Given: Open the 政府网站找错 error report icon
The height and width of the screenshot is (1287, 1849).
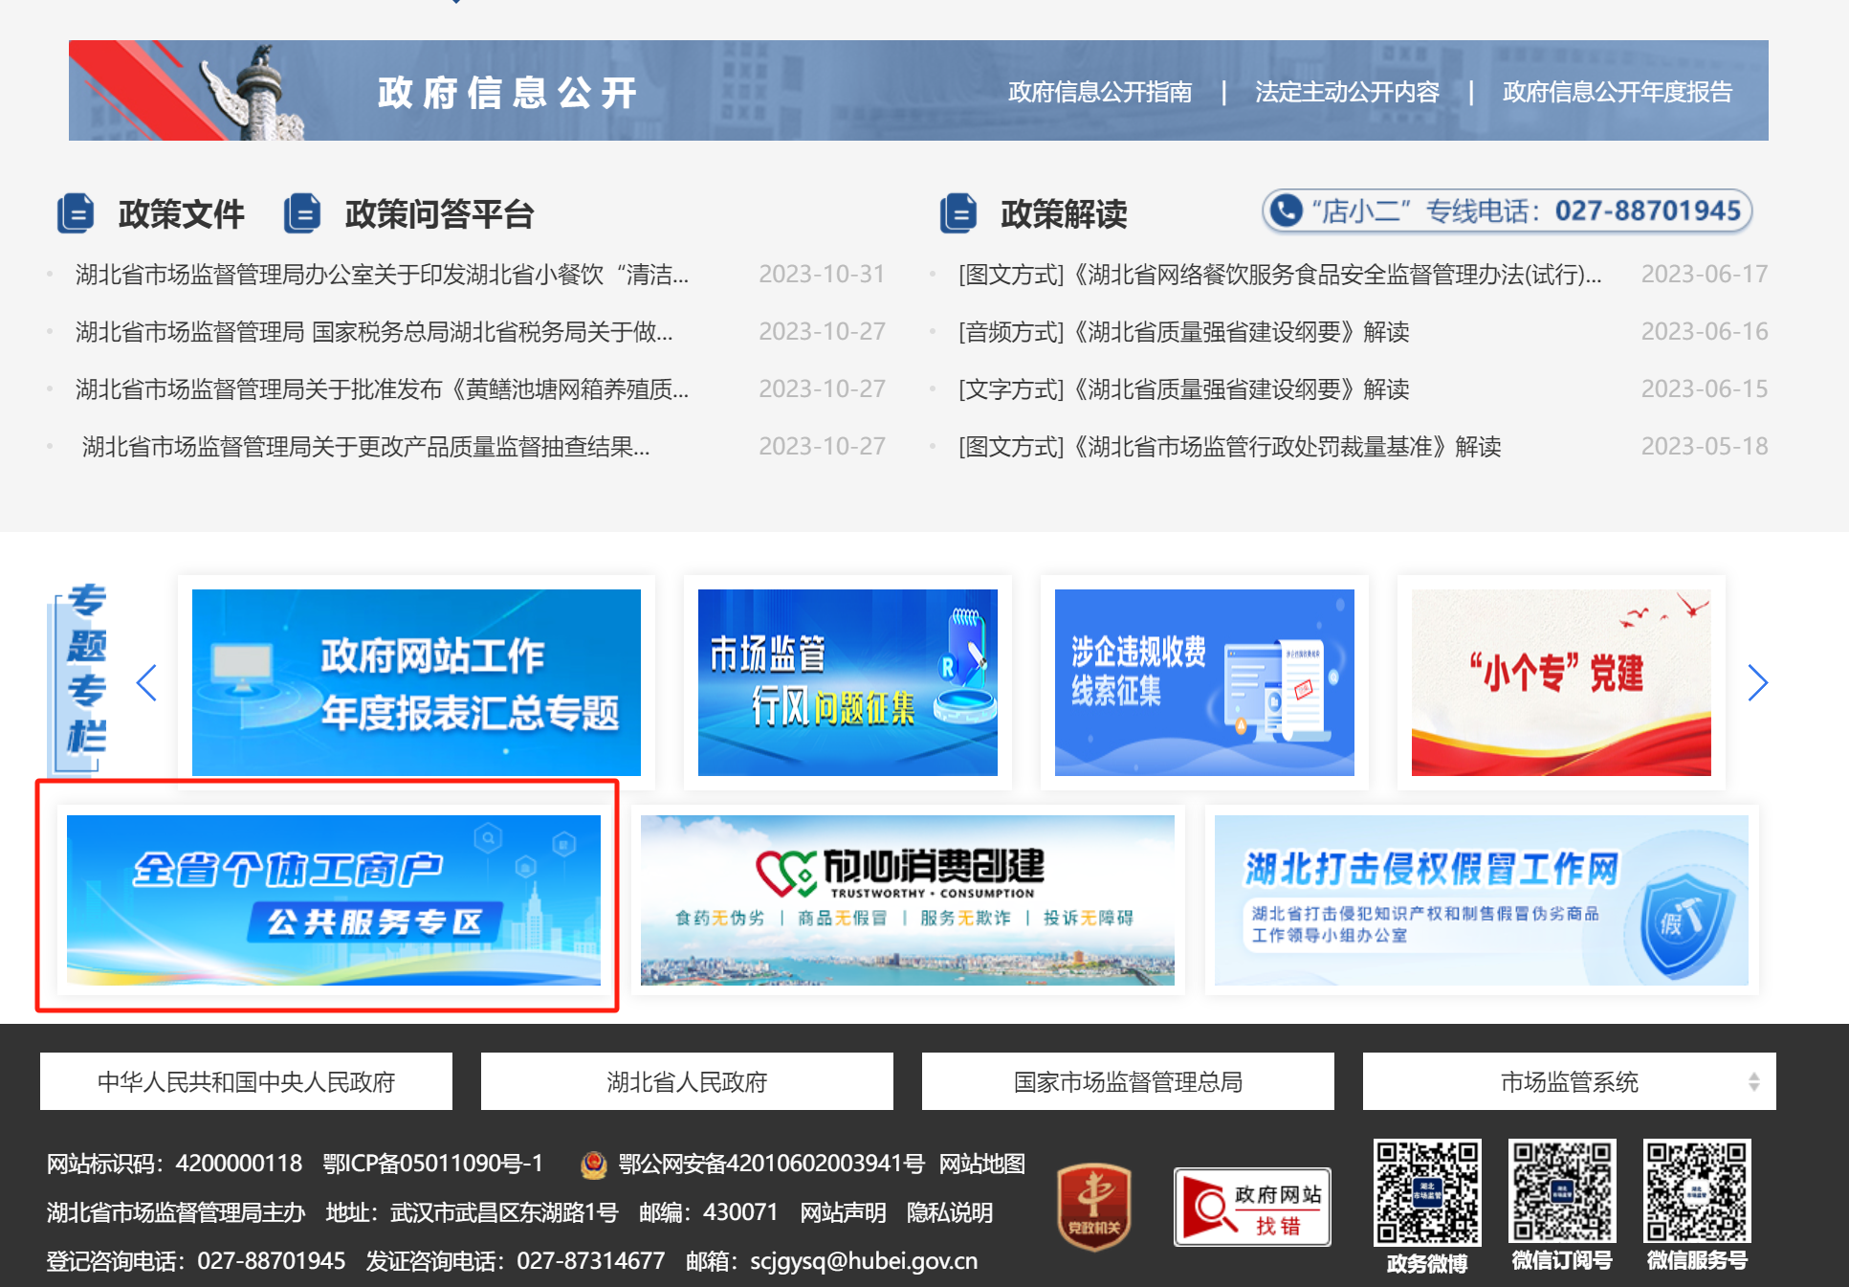Looking at the screenshot, I should pyautogui.click(x=1251, y=1208).
